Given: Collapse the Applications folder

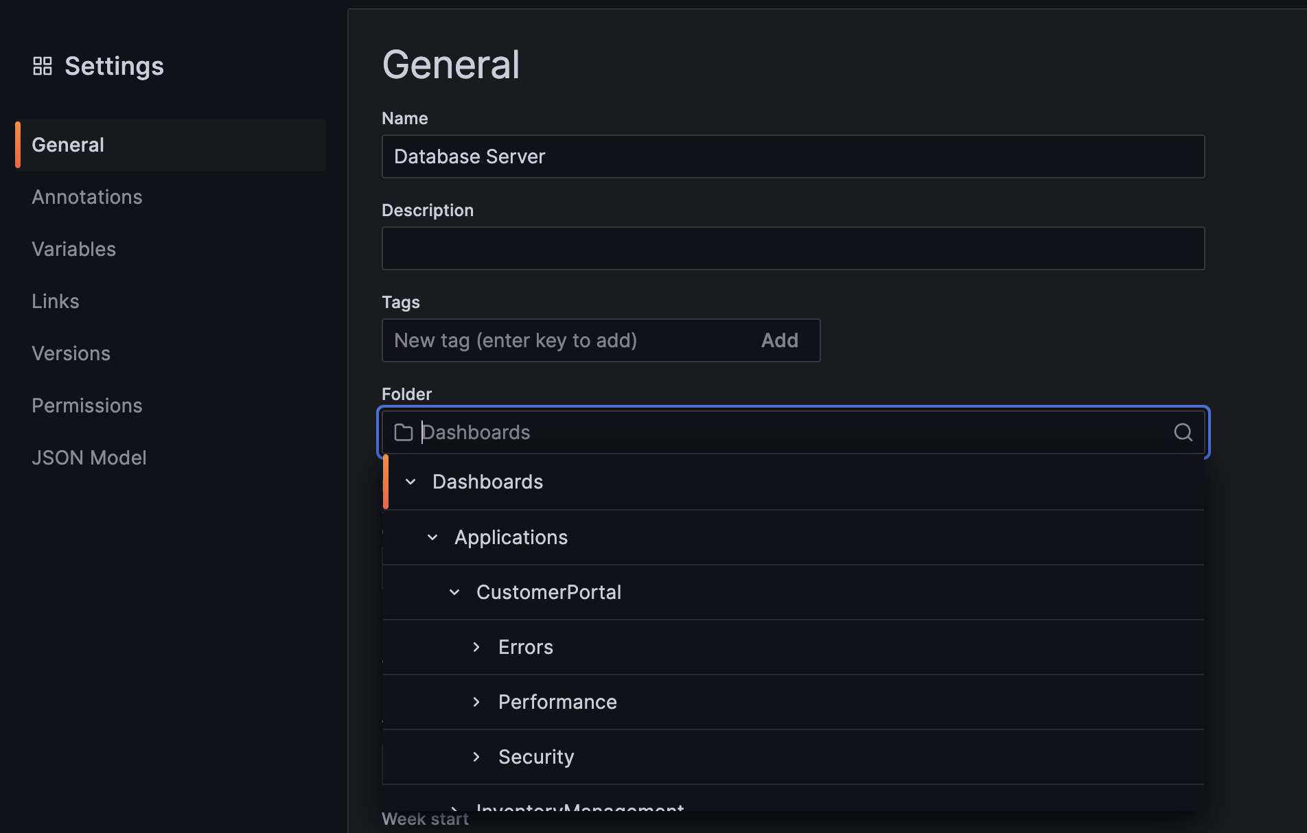Looking at the screenshot, I should [432, 537].
